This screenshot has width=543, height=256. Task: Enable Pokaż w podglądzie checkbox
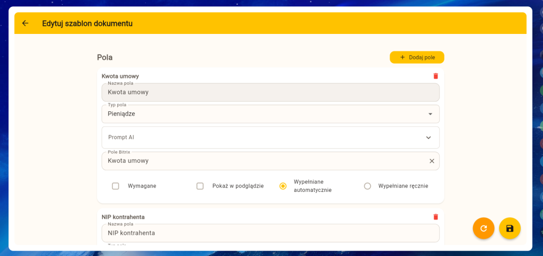200,186
